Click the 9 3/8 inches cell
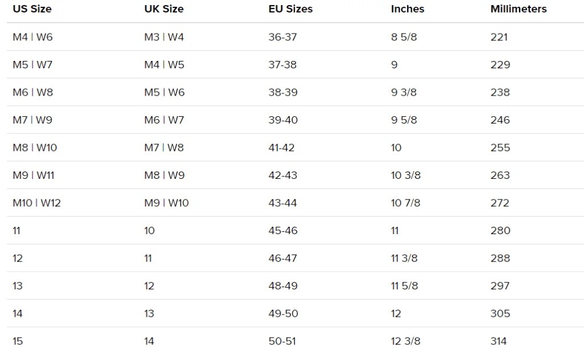Image resolution: width=584 pixels, height=356 pixels. point(404,92)
